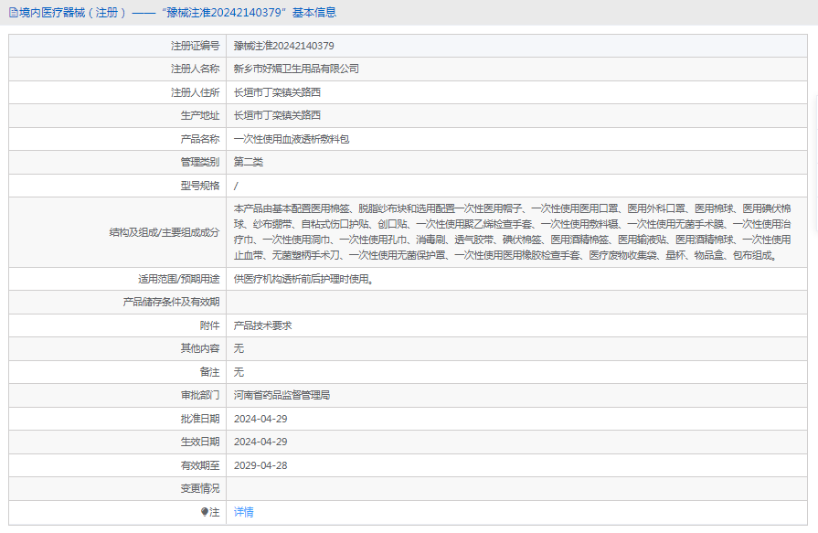Click 生效日期 value 2024-04-29
The height and width of the screenshot is (533, 818).
260,442
